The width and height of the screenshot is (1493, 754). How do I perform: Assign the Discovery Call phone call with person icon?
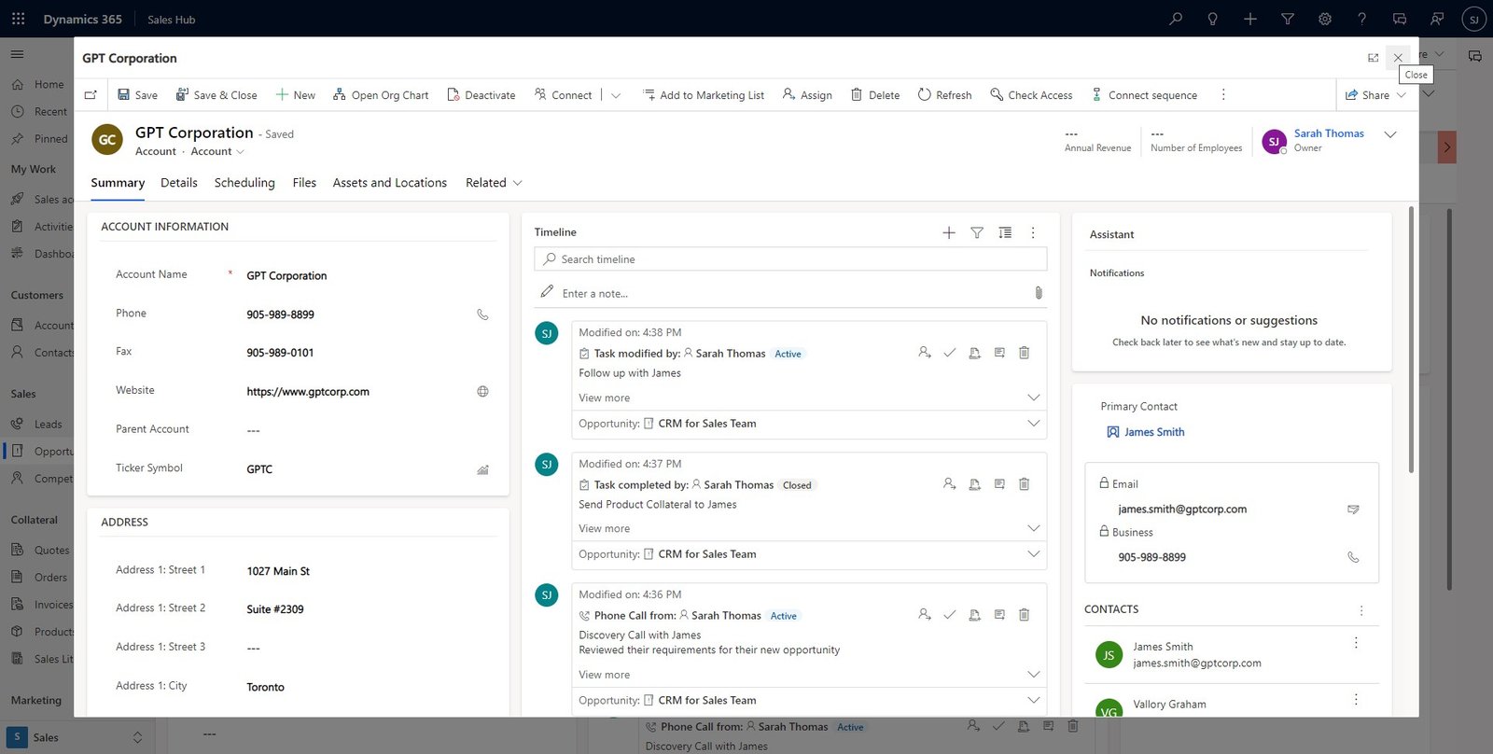pos(925,615)
